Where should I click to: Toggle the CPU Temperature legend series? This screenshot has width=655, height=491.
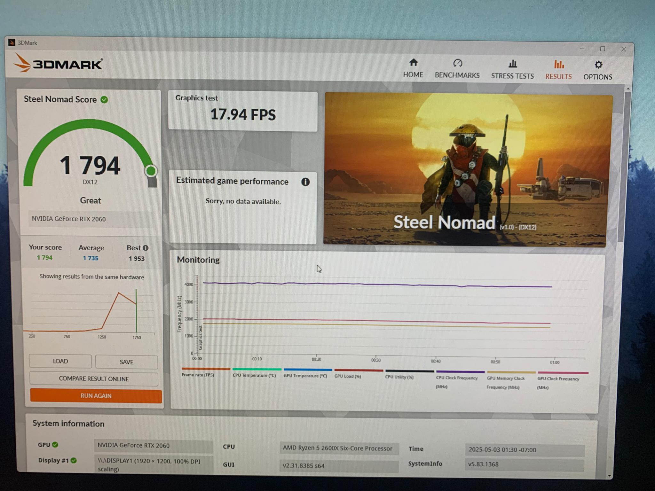256,373
